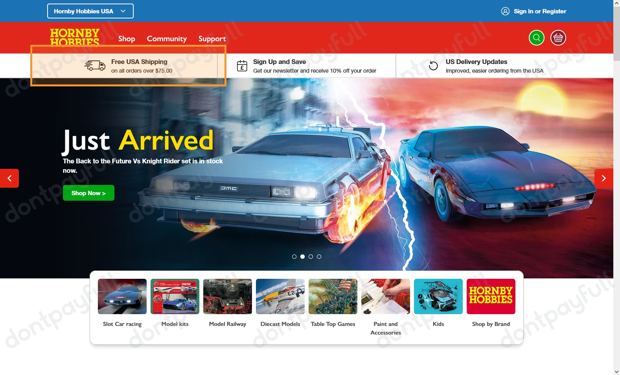
Task: Open the Slot Car racing category thumbnail
Action: click(x=122, y=296)
